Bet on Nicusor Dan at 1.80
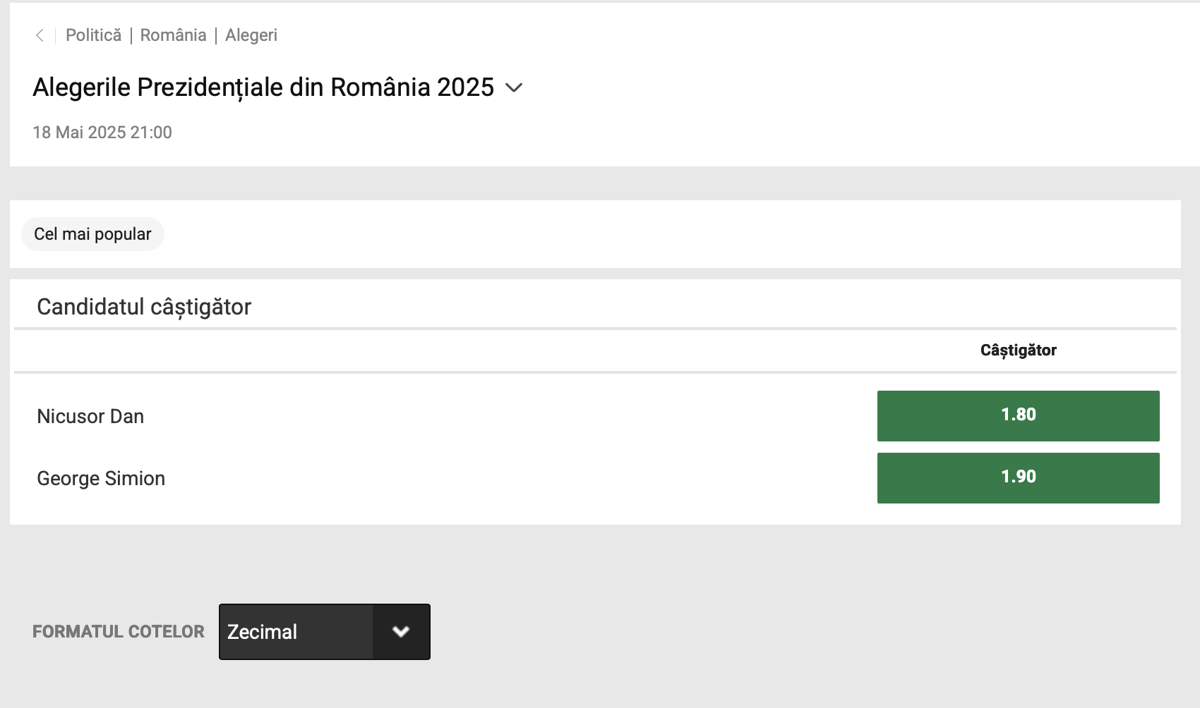Viewport: 1200px width, 708px height. (x=1018, y=415)
